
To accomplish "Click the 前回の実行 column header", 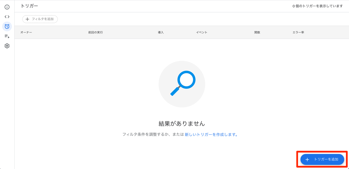I will (x=95, y=32).
